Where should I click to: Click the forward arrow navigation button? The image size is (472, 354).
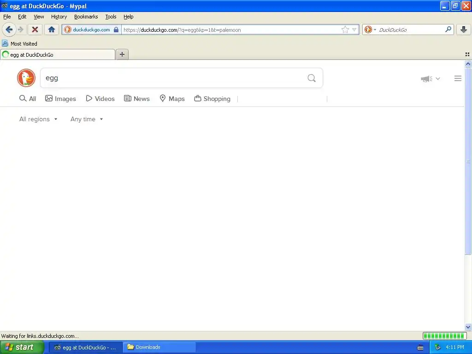(20, 29)
